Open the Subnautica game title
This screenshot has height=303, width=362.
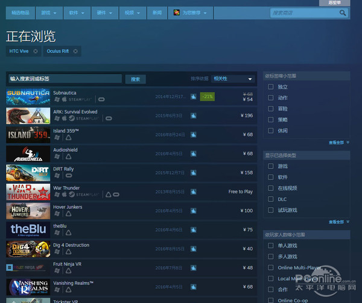point(65,93)
